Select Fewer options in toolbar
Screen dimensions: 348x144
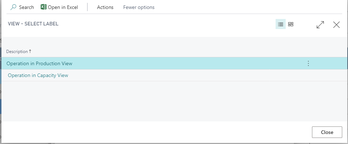click(139, 7)
